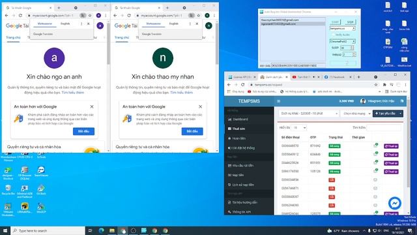The height and width of the screenshot is (235, 417).
Task: Reload the tempsms.co page
Action: pyautogui.click(x=243, y=85)
